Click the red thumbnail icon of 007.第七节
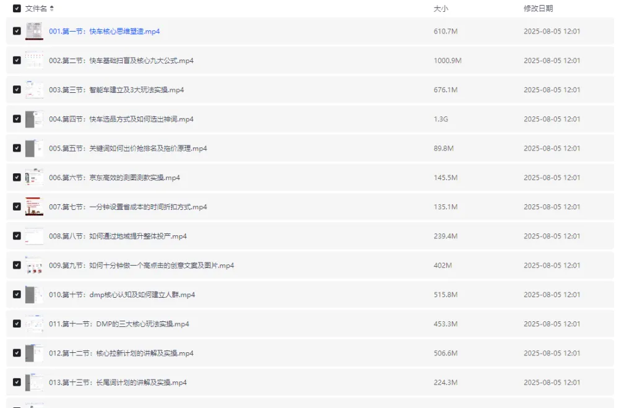The image size is (619, 408). pyautogui.click(x=34, y=207)
